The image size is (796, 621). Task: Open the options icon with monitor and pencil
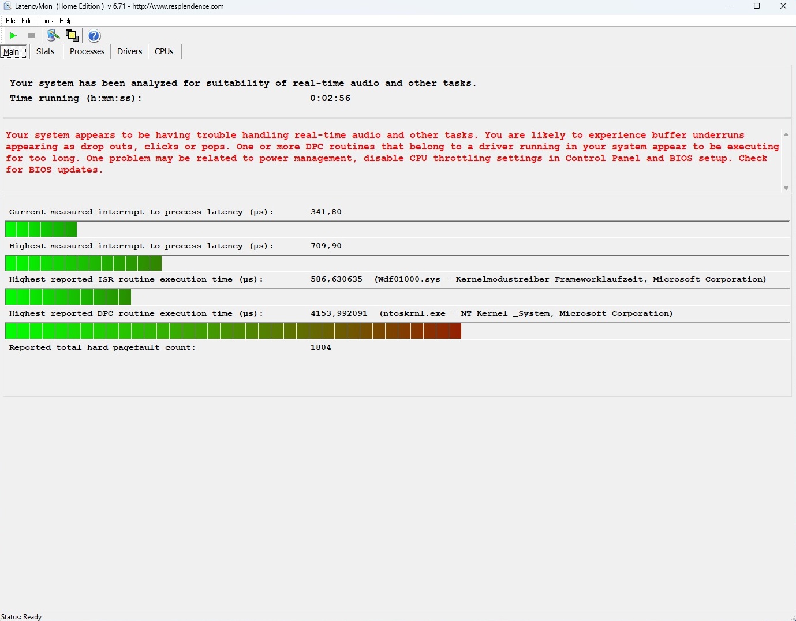click(x=53, y=36)
